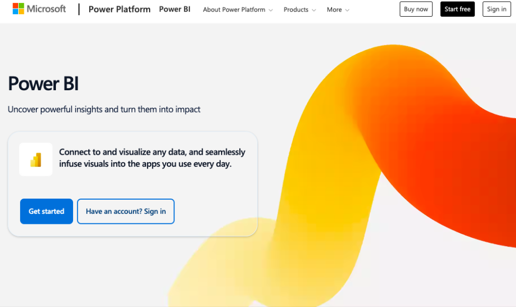The height and width of the screenshot is (307, 516).
Task: Click the card describing data visualization
Action: click(133, 184)
